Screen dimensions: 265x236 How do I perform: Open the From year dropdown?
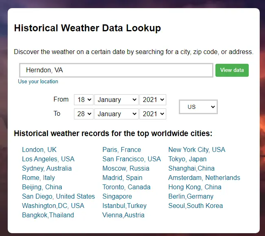coord(152,100)
